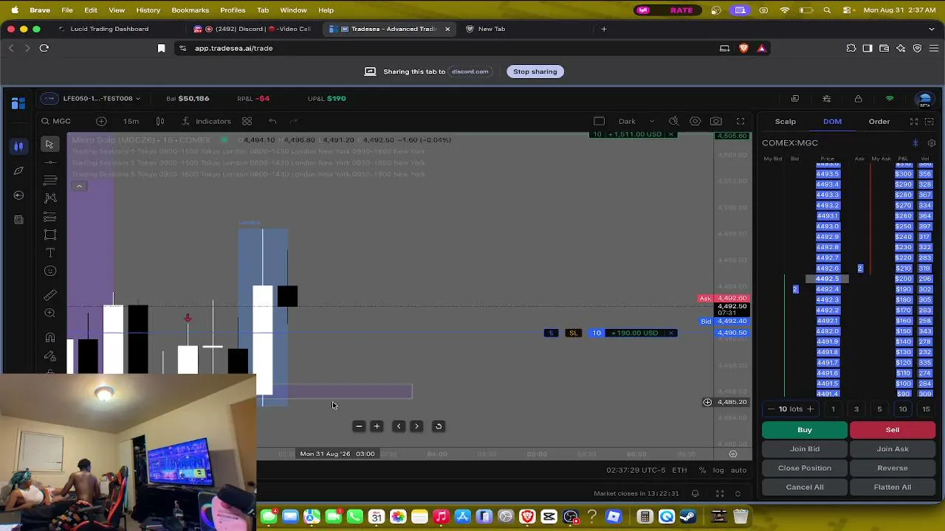This screenshot has height=531, width=945.
Task: Toggle auto scale on price axis
Action: click(x=738, y=470)
